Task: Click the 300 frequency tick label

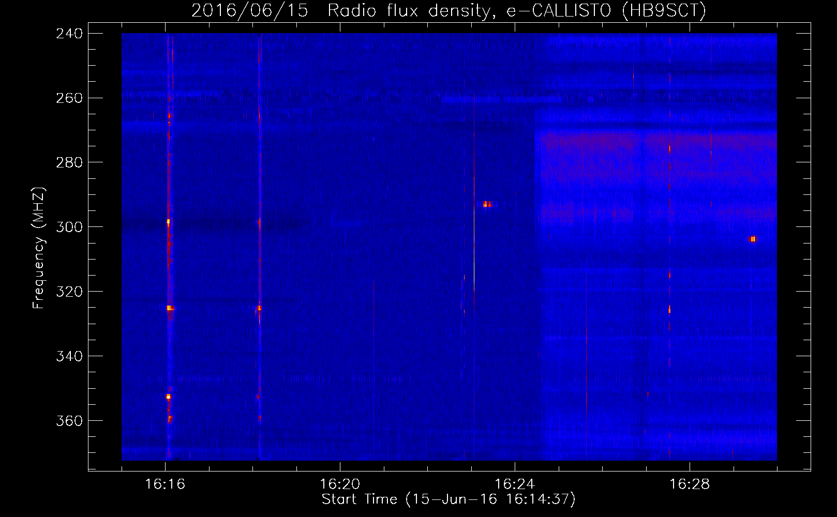Action: (69, 227)
